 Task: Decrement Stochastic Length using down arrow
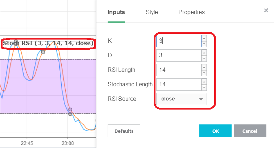click(x=204, y=87)
